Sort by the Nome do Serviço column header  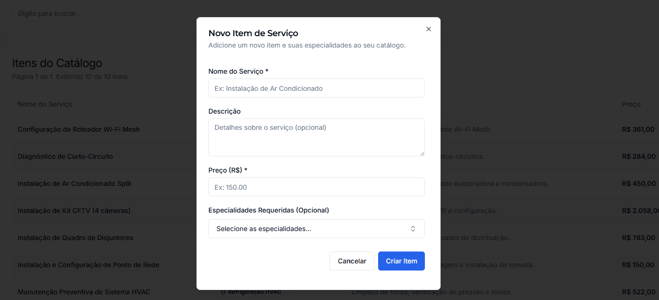45,104
